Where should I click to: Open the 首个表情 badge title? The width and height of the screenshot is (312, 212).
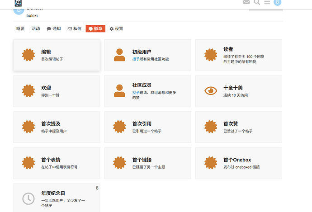[51, 160]
